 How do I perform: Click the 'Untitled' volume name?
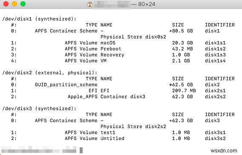tap(112, 138)
